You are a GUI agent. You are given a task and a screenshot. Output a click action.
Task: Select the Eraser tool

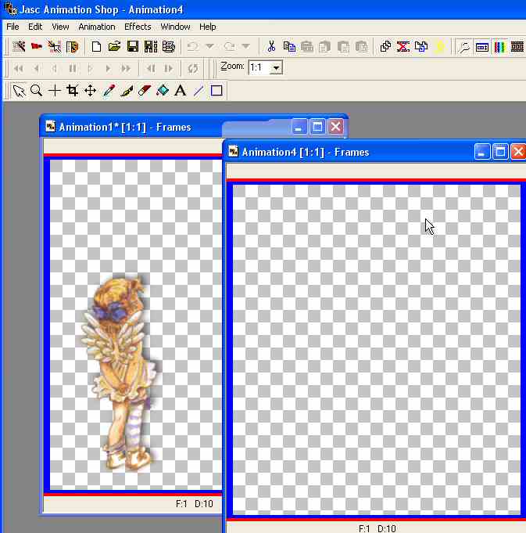145,91
